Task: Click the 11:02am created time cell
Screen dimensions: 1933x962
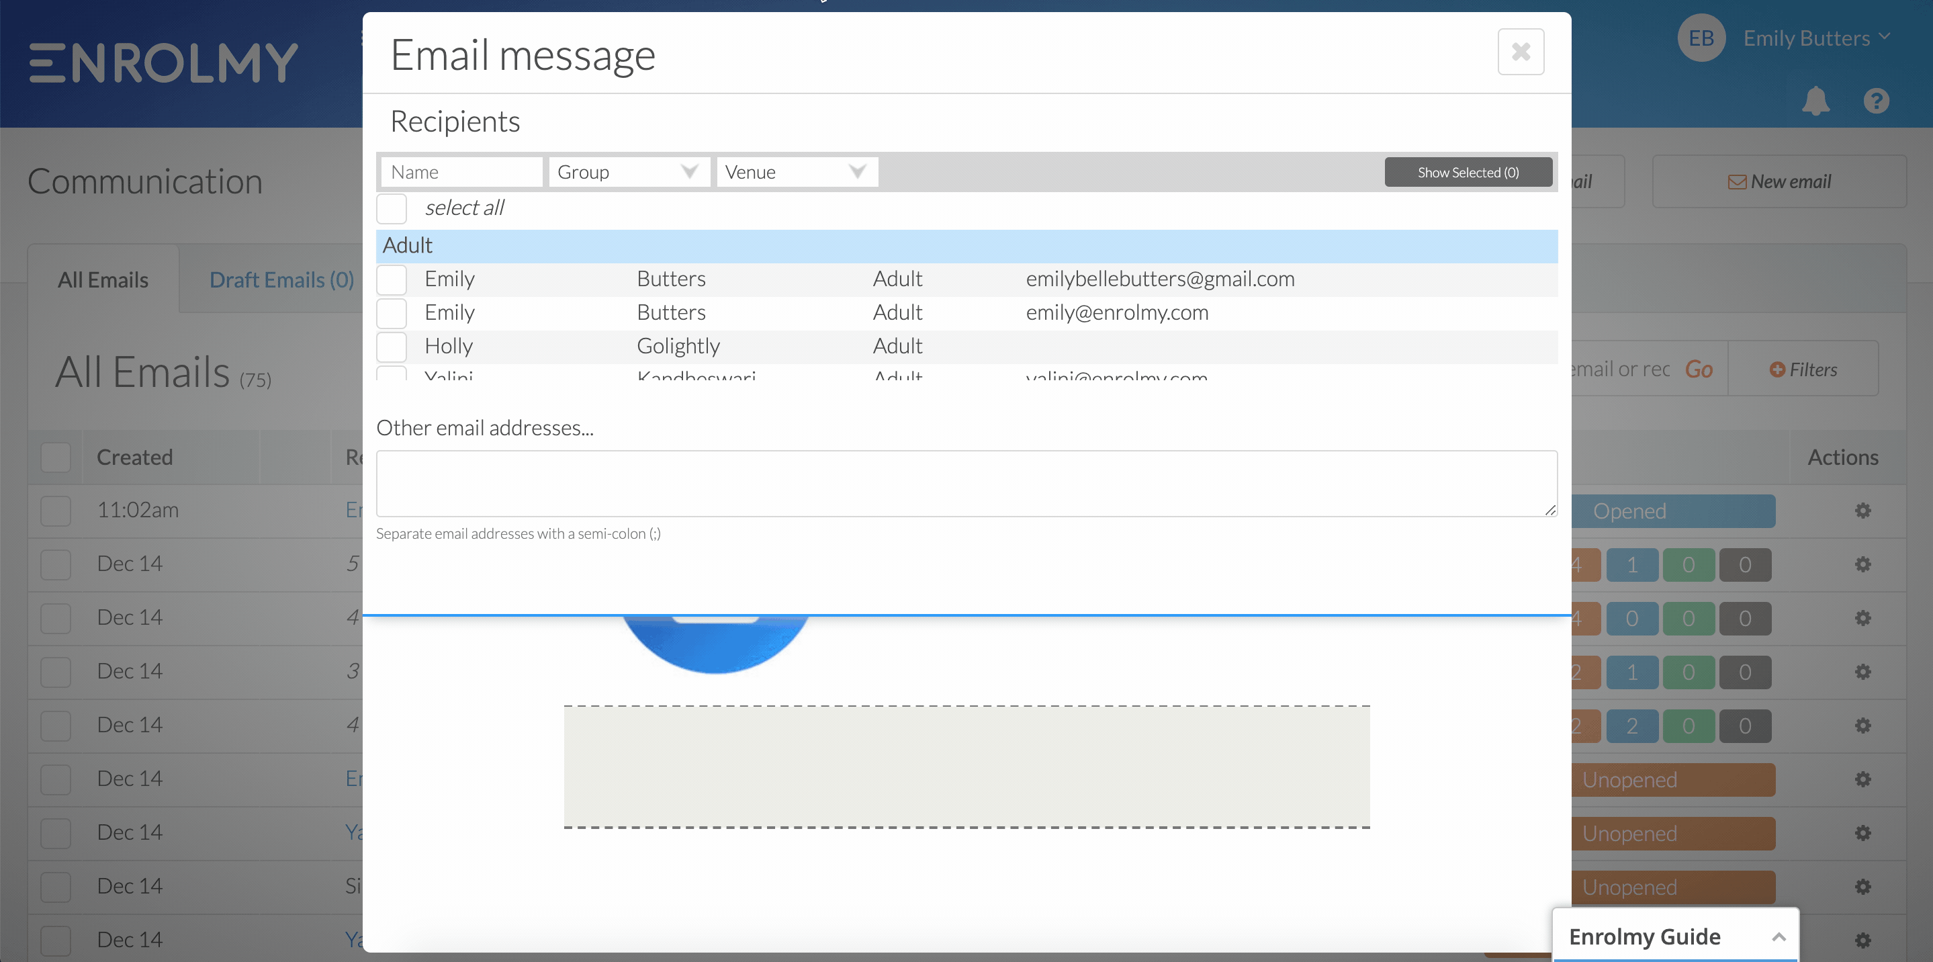Action: point(137,511)
